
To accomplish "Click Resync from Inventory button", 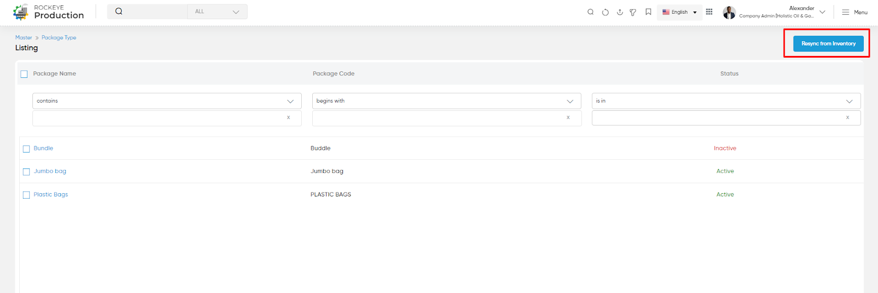I will tap(828, 44).
